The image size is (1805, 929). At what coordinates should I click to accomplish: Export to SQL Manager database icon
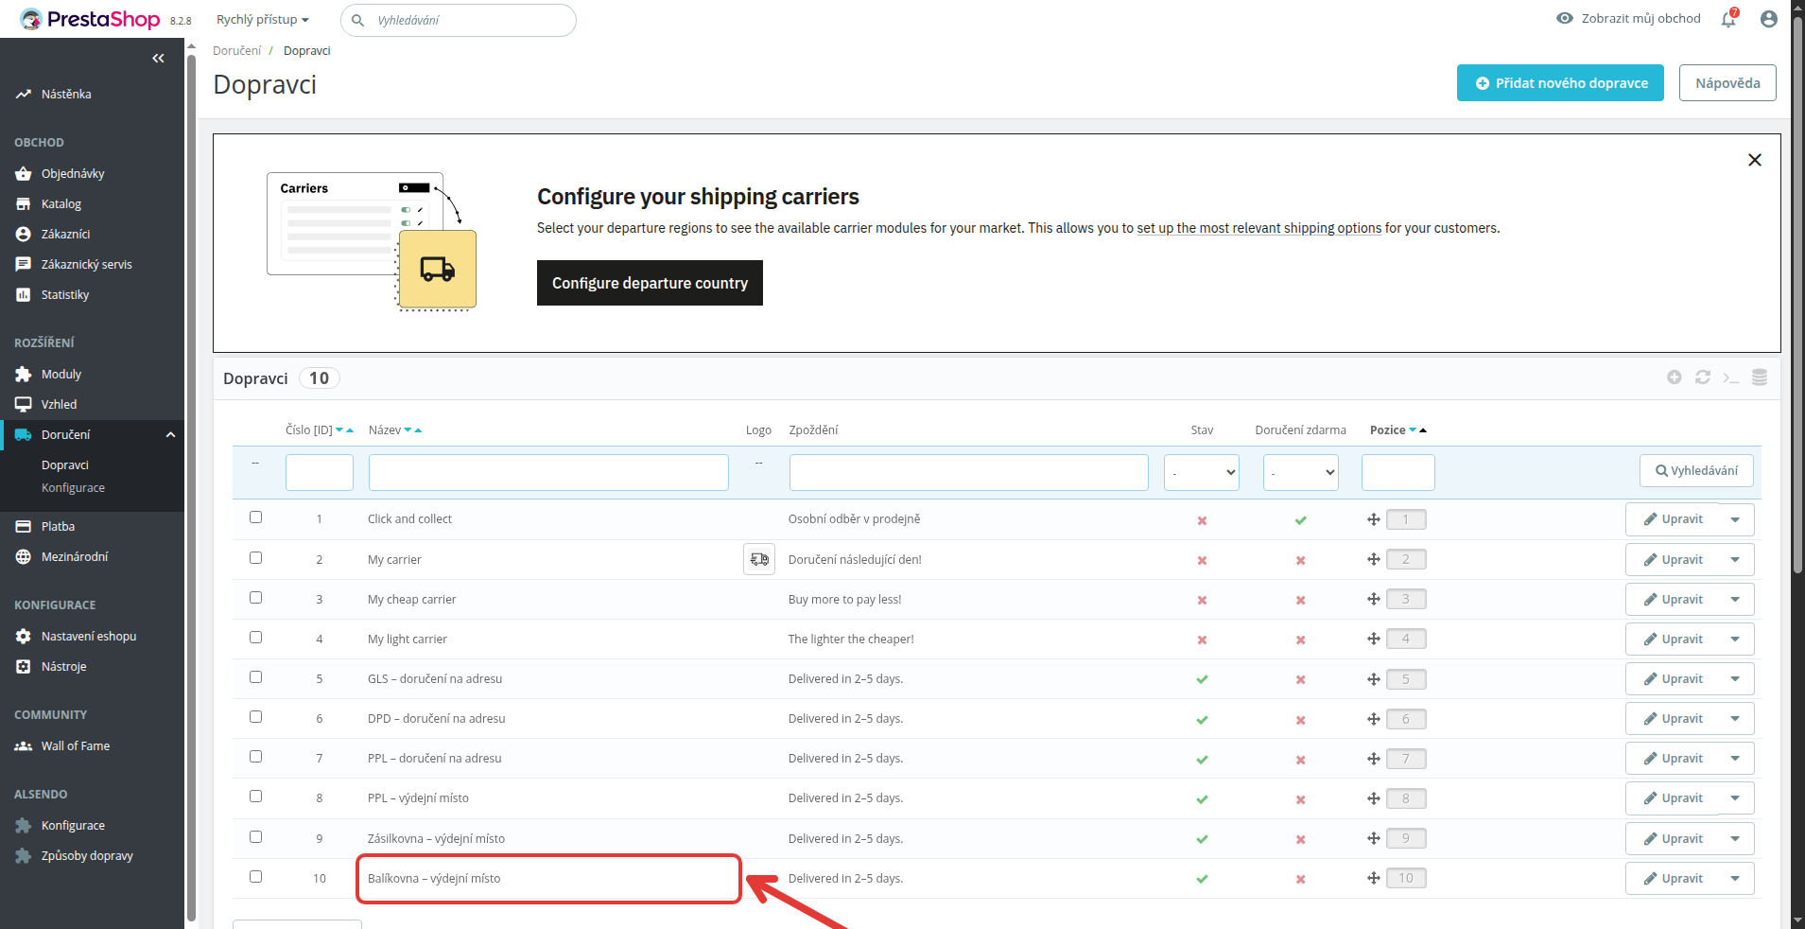(1759, 377)
